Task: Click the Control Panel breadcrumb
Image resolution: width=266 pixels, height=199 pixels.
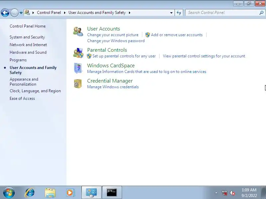Action: pyautogui.click(x=49, y=13)
